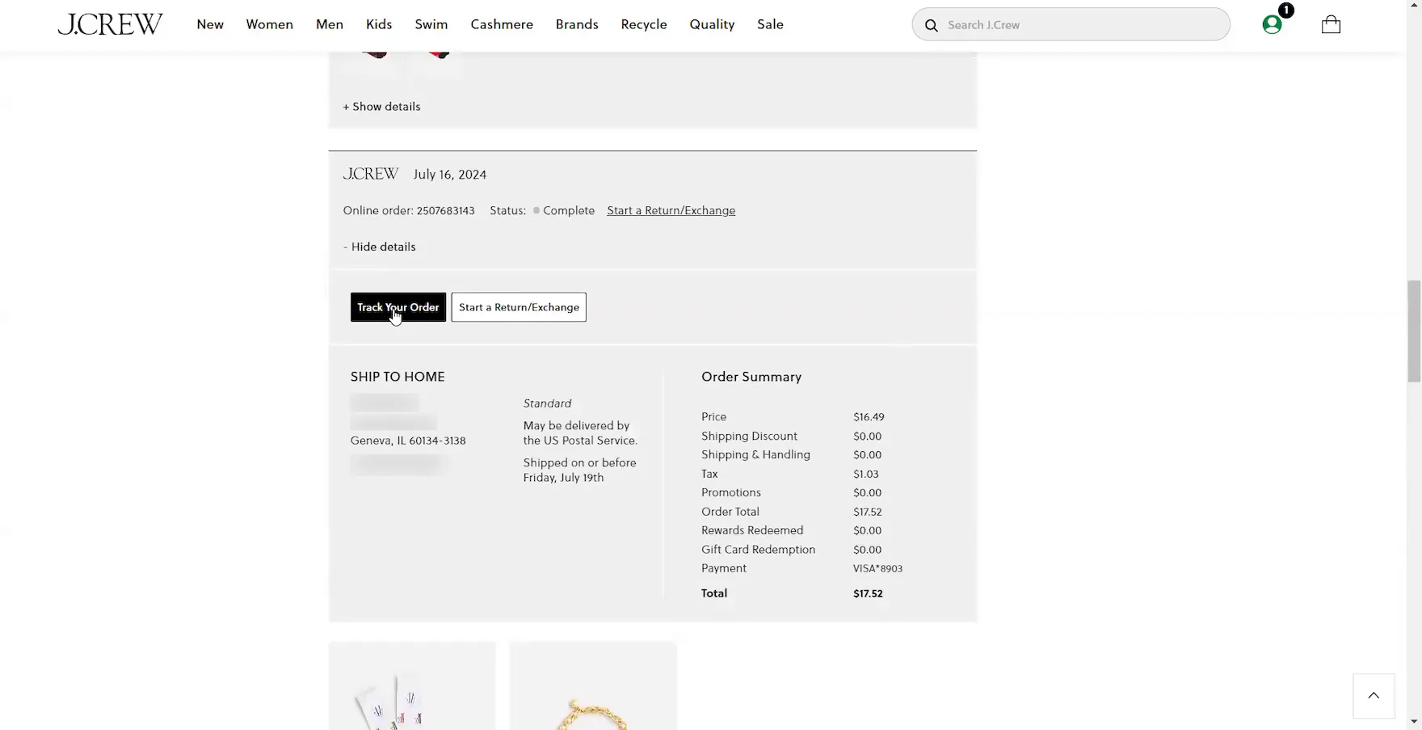This screenshot has width=1422, height=730.
Task: Collapse Hide details for July 16 order
Action: (x=380, y=247)
